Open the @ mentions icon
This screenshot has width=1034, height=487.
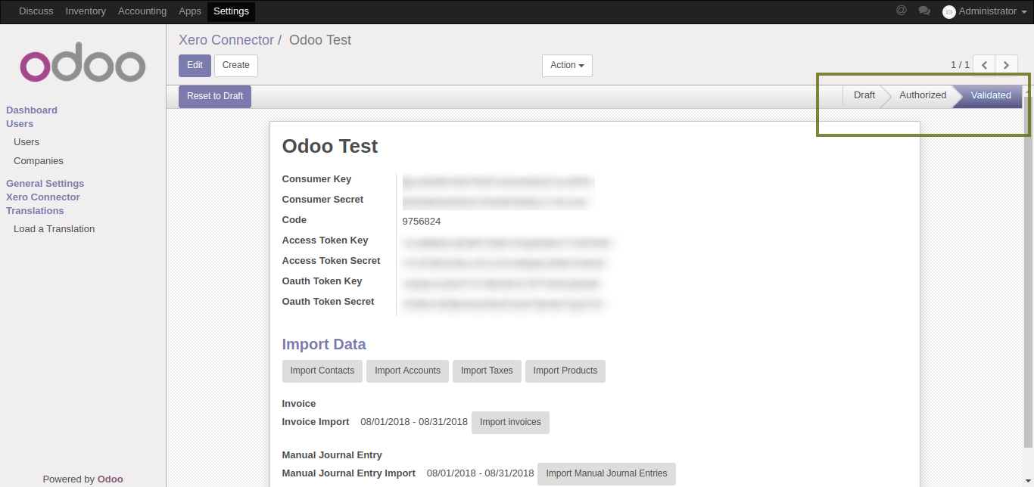click(901, 11)
